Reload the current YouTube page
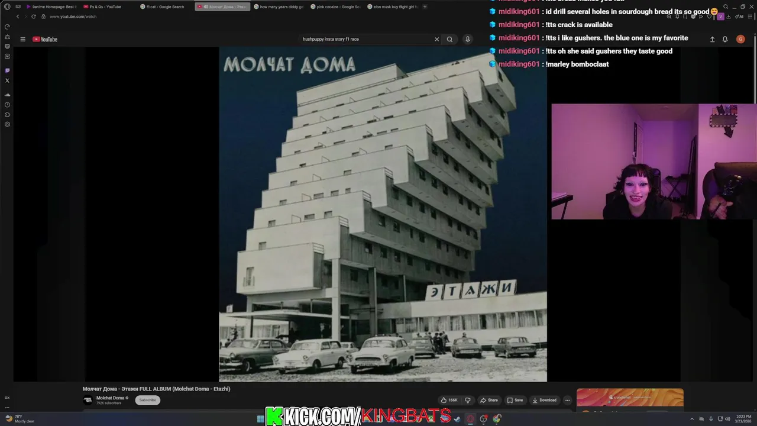Image resolution: width=757 pixels, height=426 pixels. click(x=34, y=17)
